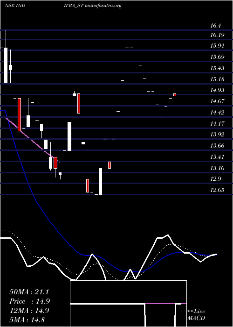233x327 pixels.
Task: Click the IFRA_ST munafasutra.org title
Action: click(x=93, y=6)
